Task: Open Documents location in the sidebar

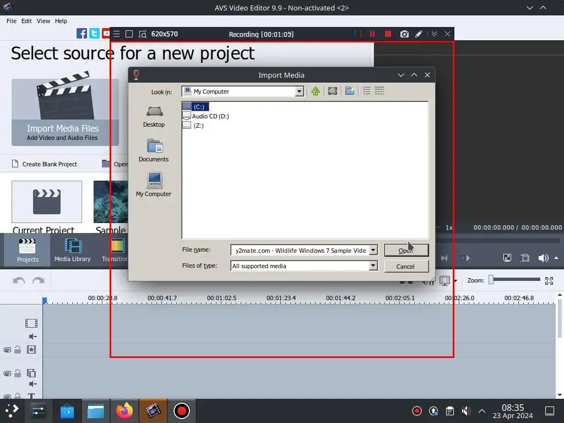Action: click(154, 151)
